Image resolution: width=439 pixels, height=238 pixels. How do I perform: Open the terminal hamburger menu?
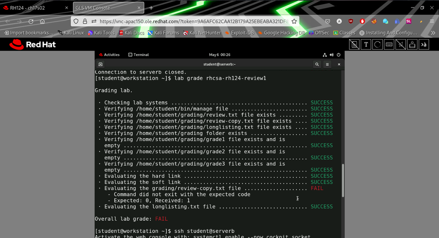pyautogui.click(x=327, y=64)
